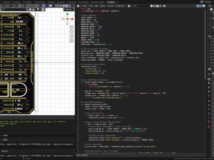
Task: Select wireframe viewport shading
Action: tap(61, 6)
